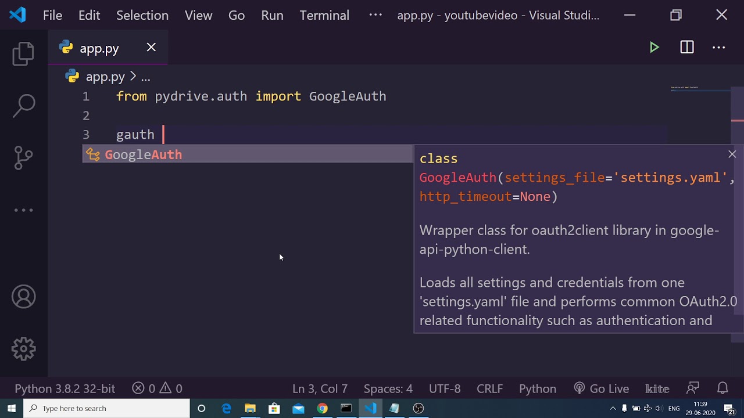Viewport: 744px width, 418px height.
Task: Open the Selection menu
Action: (142, 15)
